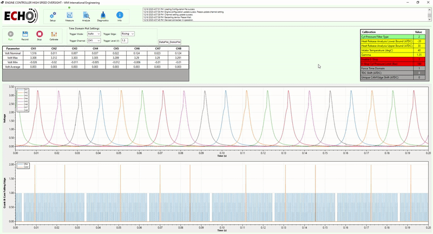Expand the Trigger Edge dropdown
Viewport: 433px width, 234px height.
click(x=128, y=34)
